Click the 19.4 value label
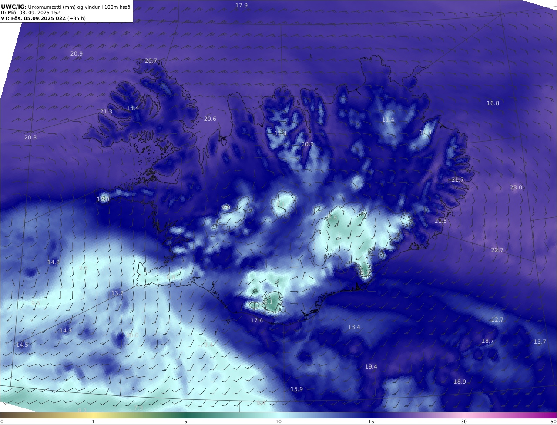Viewport: 557px width, 425px height. [x=371, y=367]
